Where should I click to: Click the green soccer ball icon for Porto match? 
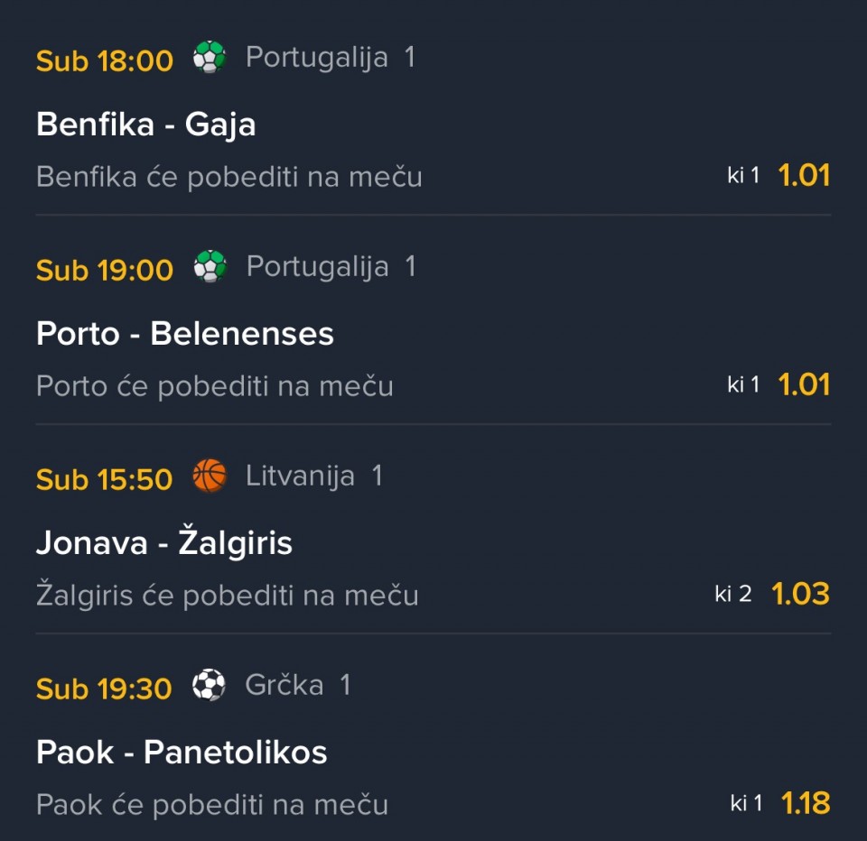tap(210, 267)
